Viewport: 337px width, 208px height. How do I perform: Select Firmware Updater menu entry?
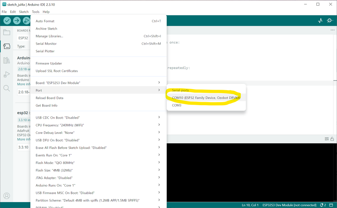point(98,63)
